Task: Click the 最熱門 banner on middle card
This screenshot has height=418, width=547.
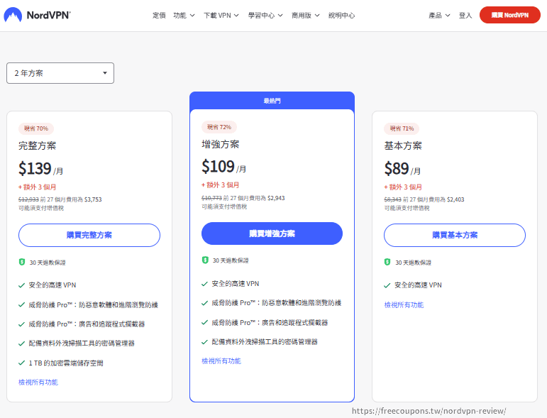Action: [272, 101]
